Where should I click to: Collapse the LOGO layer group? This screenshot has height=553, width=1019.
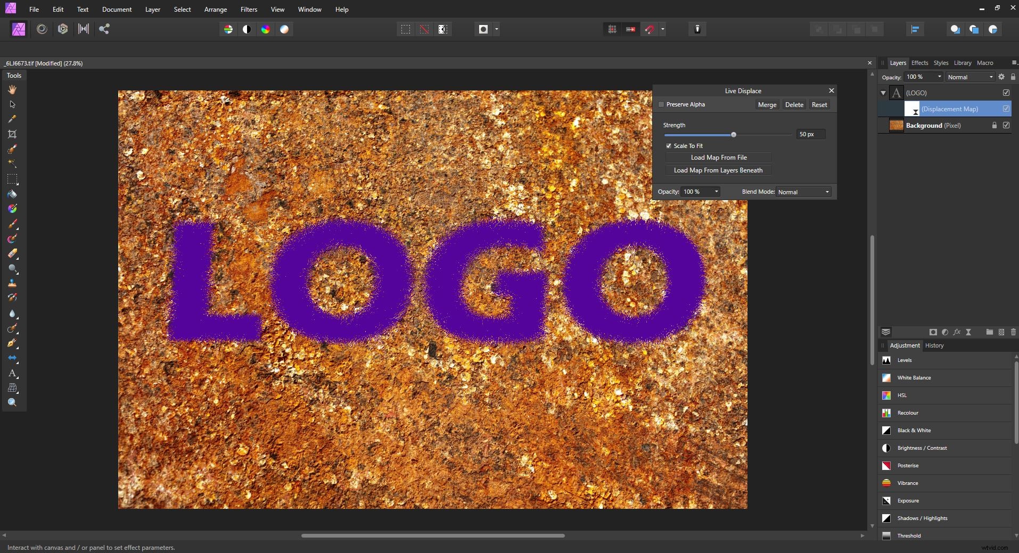pyautogui.click(x=883, y=93)
